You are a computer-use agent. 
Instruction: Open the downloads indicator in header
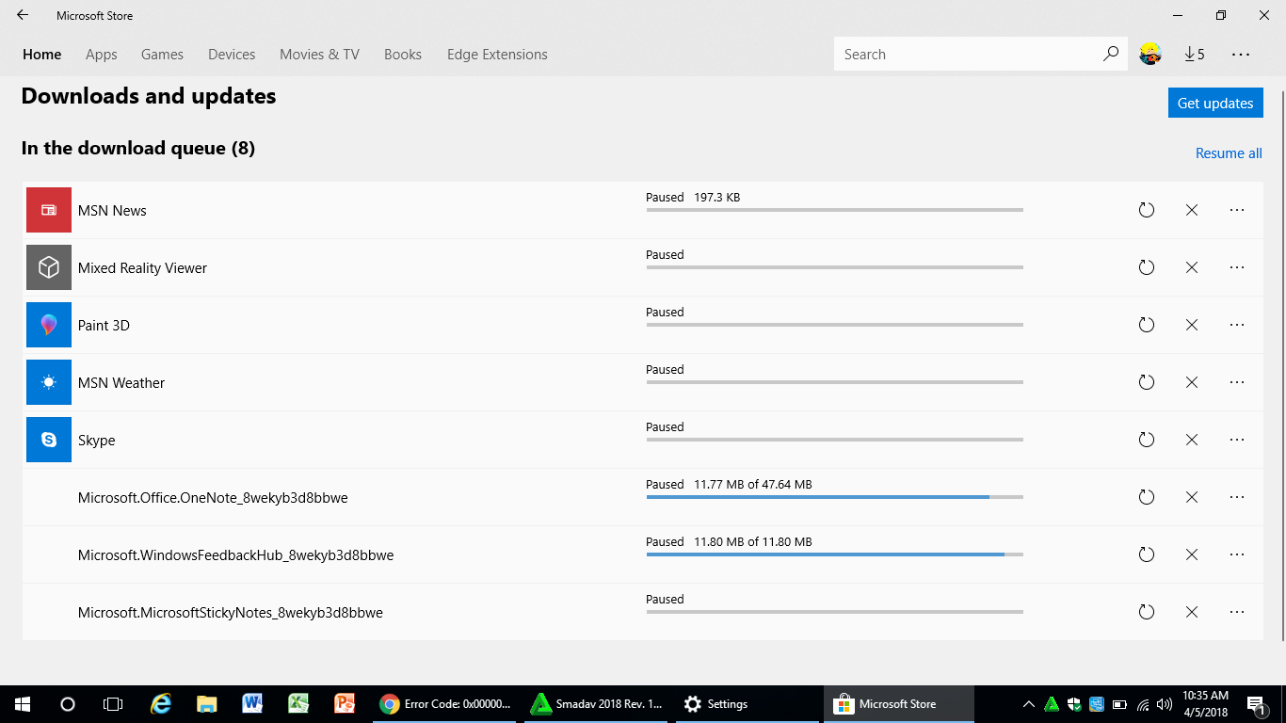click(1195, 55)
